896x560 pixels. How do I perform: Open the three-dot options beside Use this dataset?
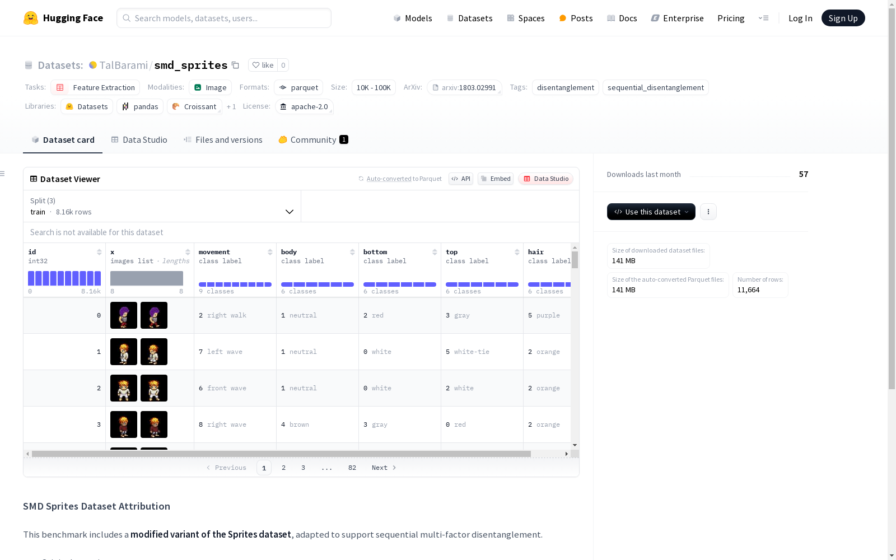(x=708, y=212)
